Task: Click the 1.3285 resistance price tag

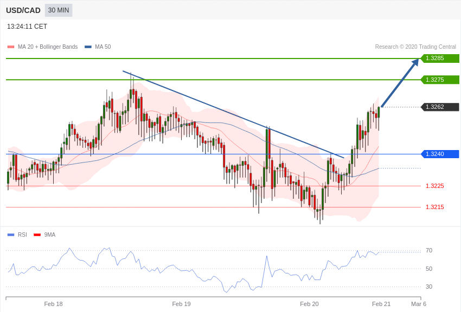Action: point(440,58)
